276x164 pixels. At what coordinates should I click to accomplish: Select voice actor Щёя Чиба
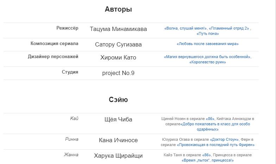(118, 120)
